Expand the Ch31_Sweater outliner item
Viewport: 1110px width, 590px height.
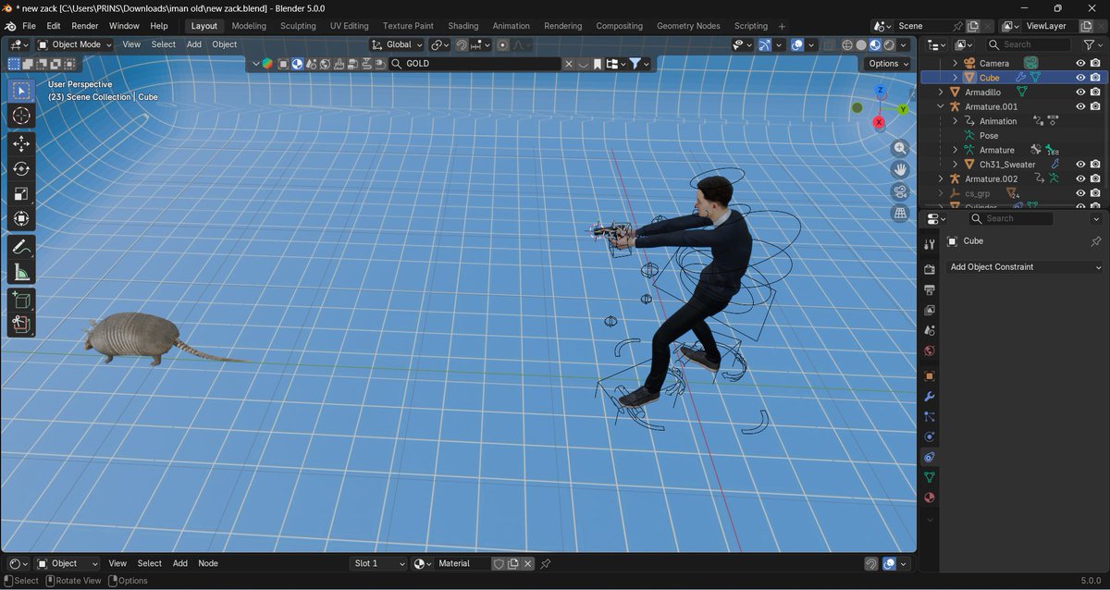tap(955, 165)
